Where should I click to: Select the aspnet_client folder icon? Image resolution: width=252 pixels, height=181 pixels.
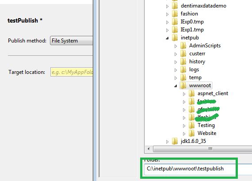coord(191,93)
